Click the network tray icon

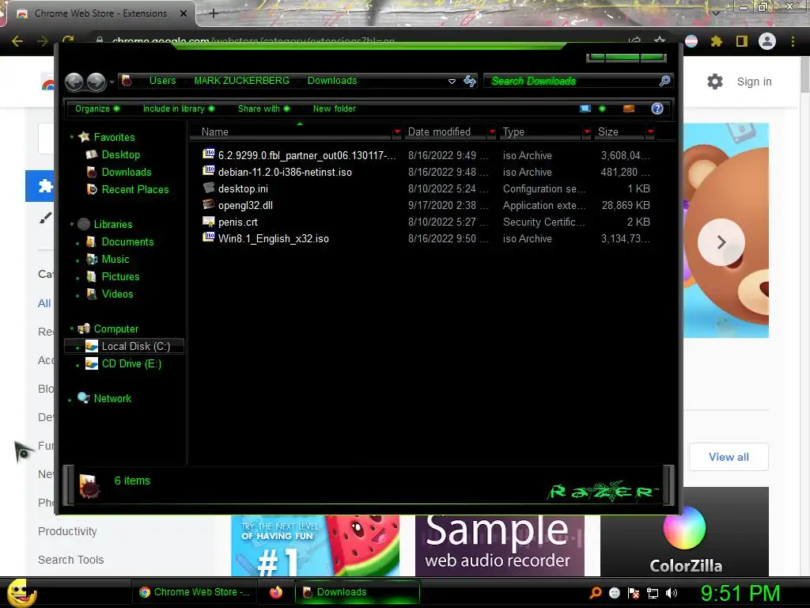pos(653,593)
